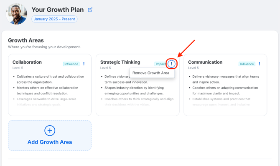Click the Strategic Thinking three-dot menu icon
The height and width of the screenshot is (166, 280).
point(171,64)
